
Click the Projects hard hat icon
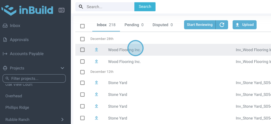coord(5,68)
